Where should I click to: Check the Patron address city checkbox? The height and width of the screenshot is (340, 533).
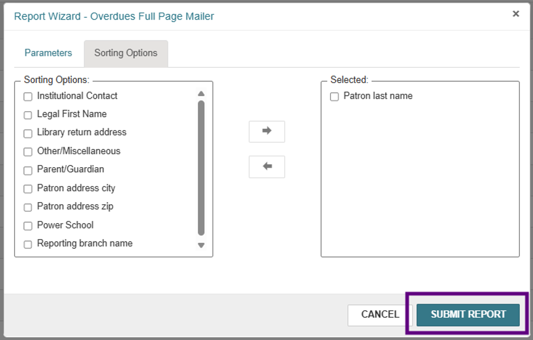(28, 189)
